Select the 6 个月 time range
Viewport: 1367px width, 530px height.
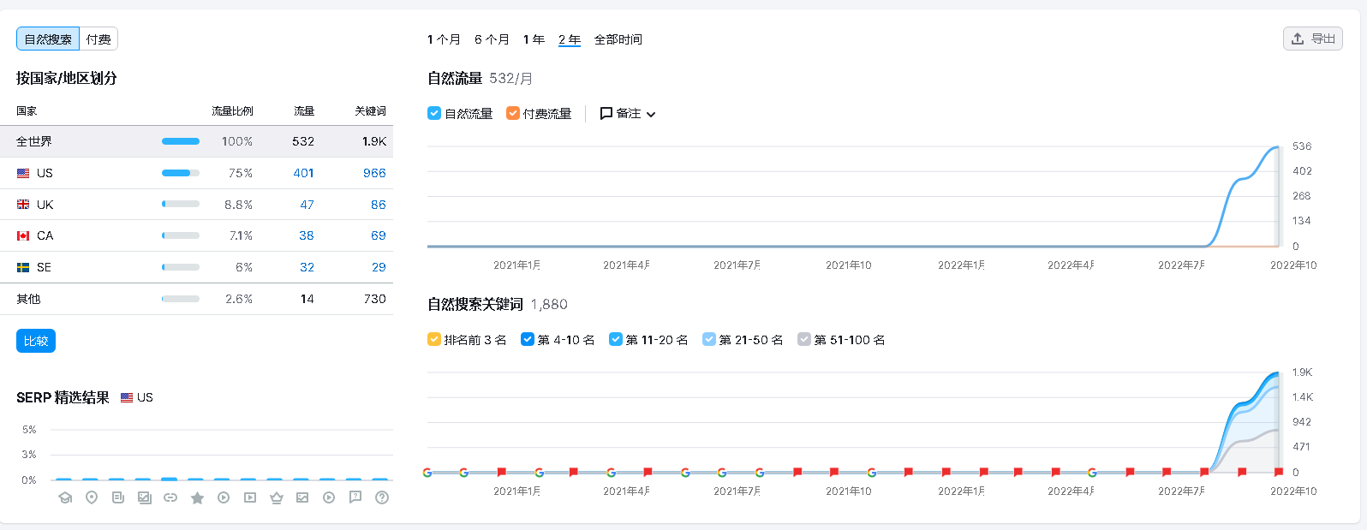tap(492, 39)
